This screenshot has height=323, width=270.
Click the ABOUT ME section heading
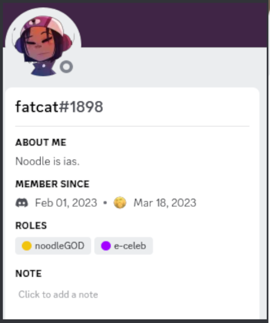(41, 143)
